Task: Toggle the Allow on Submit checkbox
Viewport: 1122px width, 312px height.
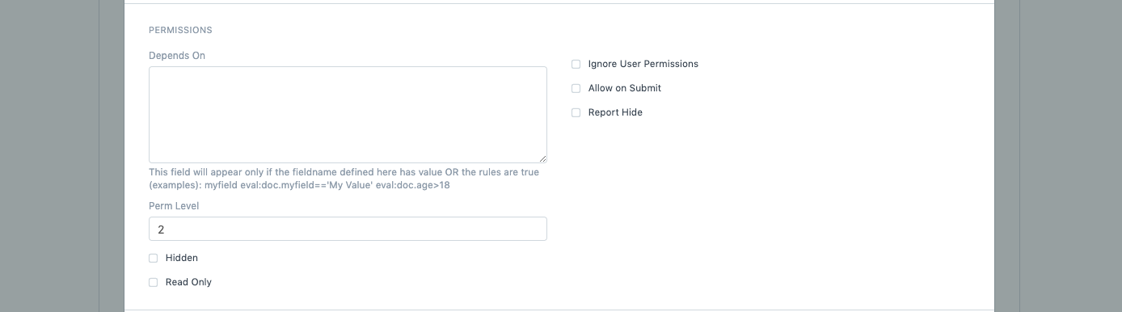Action: pos(576,88)
